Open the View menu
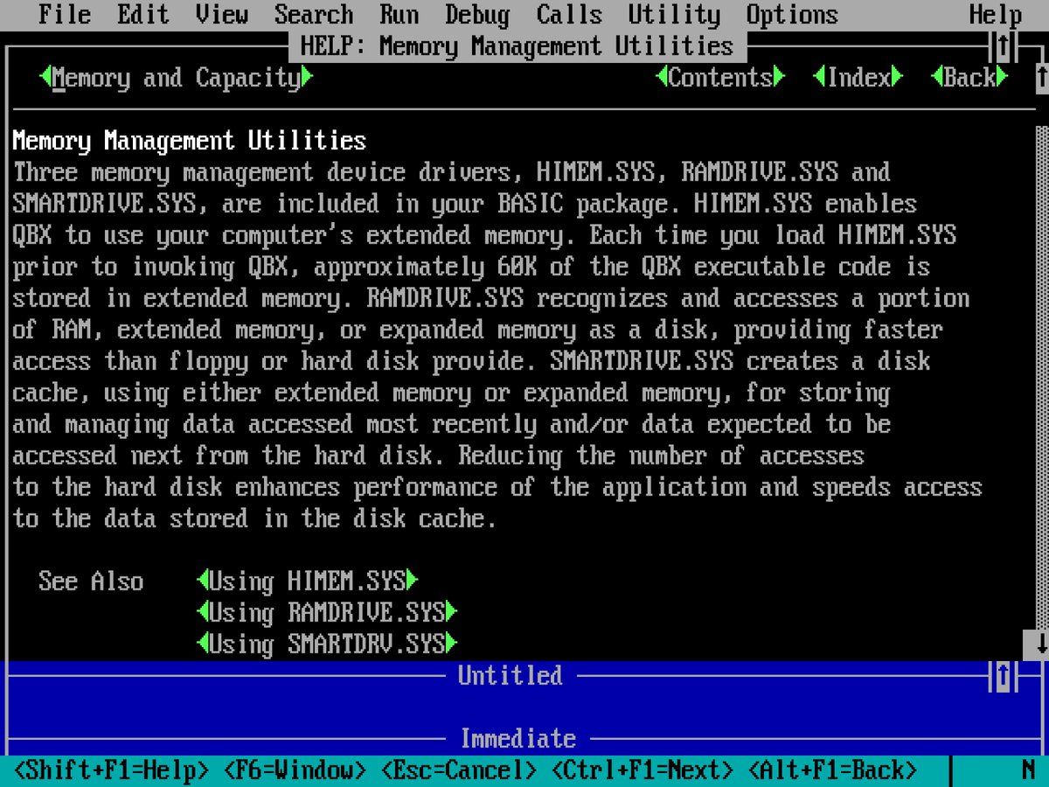The image size is (1049, 787). click(222, 15)
